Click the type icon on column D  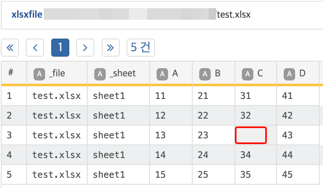[x=290, y=74]
